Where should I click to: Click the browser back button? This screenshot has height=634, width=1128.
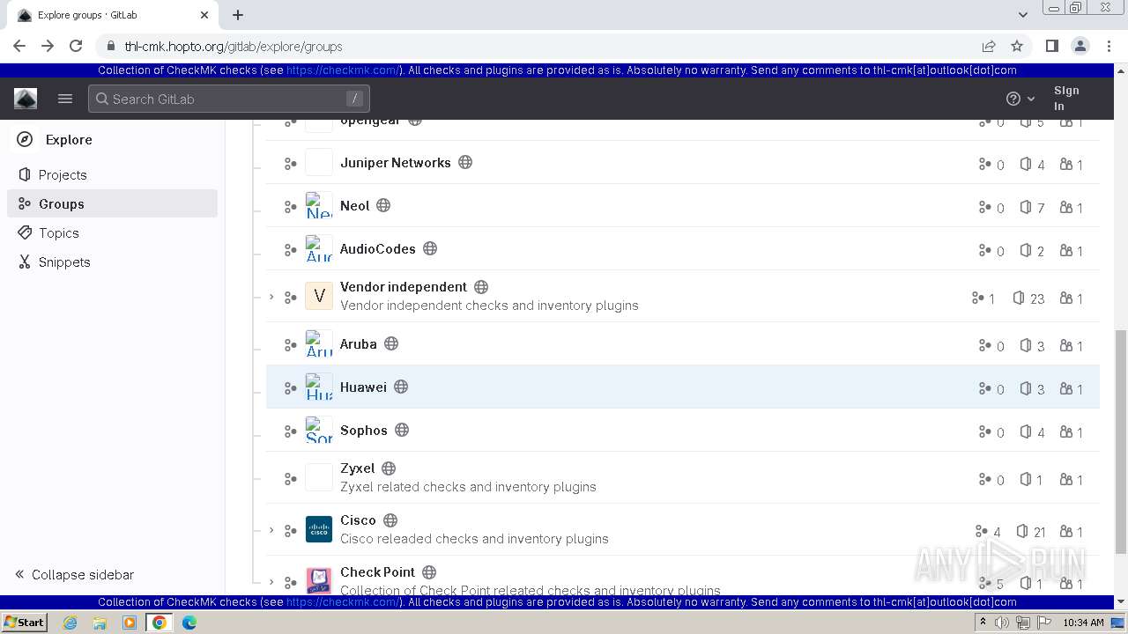[x=19, y=46]
